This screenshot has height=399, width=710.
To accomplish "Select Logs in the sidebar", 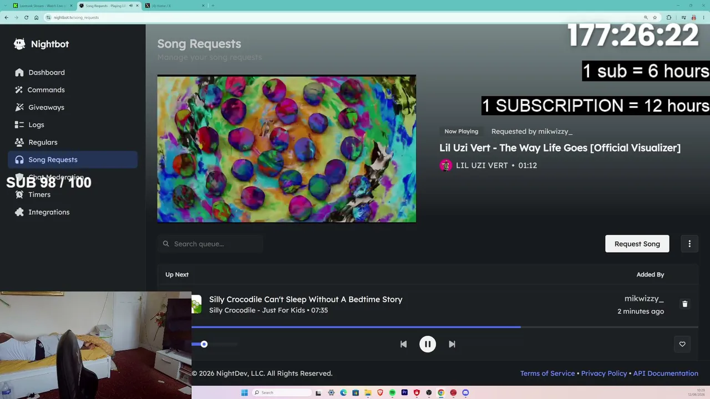I will tap(73, 125).
